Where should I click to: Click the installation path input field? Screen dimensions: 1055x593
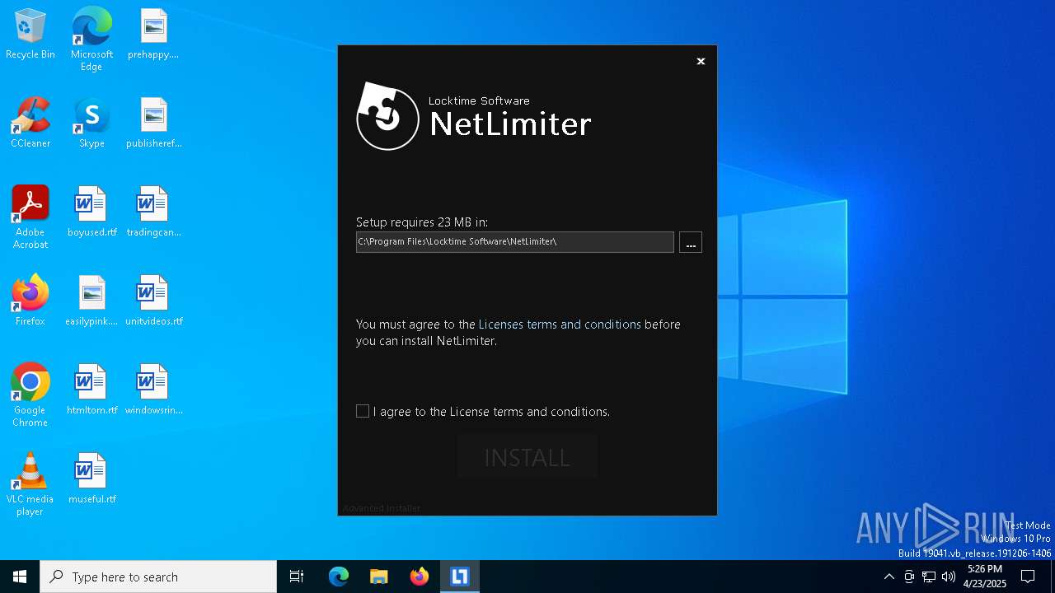(x=515, y=242)
